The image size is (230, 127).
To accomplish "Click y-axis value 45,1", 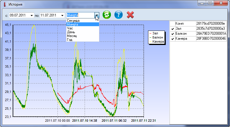I will click(x=8, y=25).
